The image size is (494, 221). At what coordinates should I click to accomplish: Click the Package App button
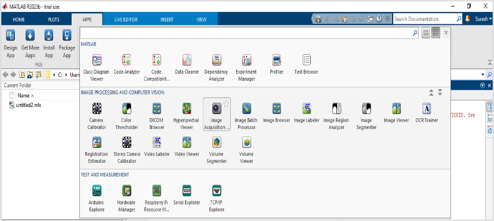(x=67, y=44)
